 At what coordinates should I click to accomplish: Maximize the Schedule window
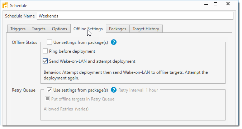(215, 4)
